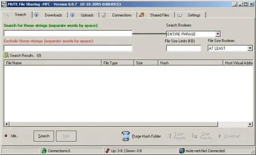Click the red Idle status indicator icon

click(x=6, y=135)
